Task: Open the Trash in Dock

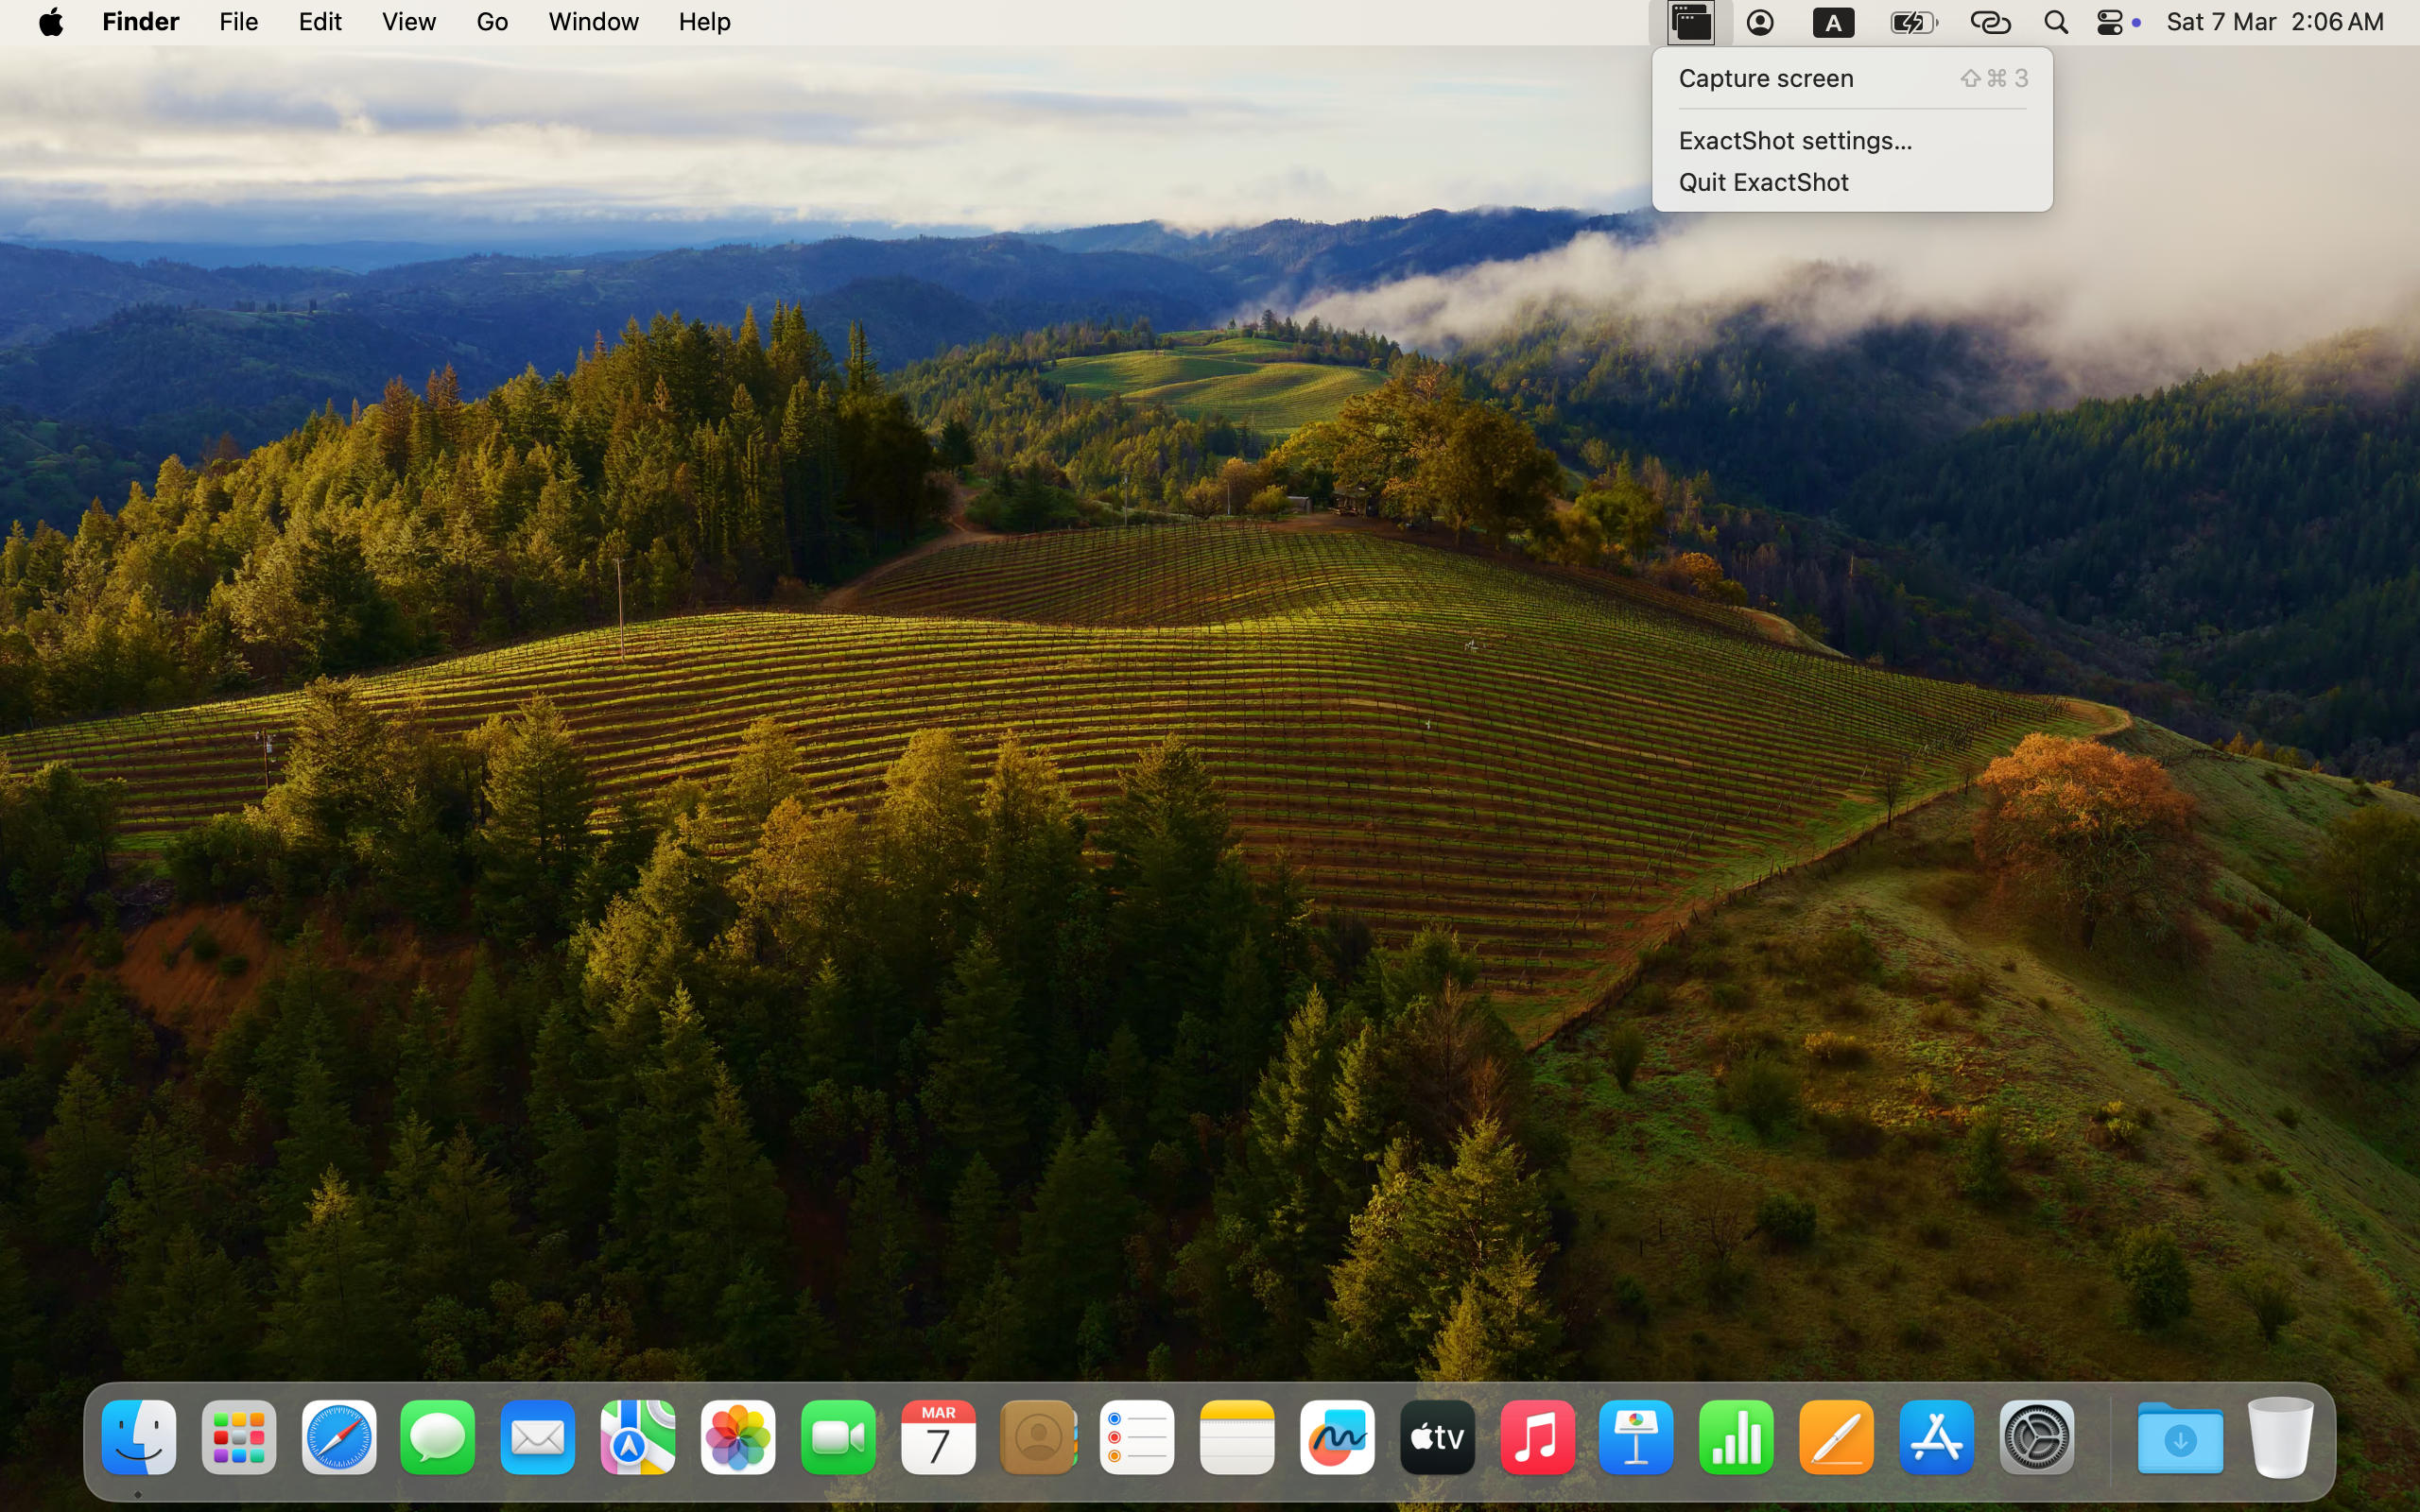Action: [2280, 1438]
